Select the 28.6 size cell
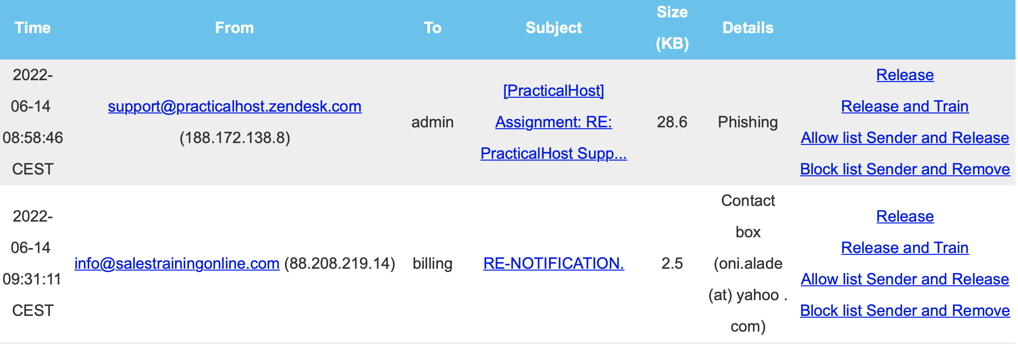Image resolution: width=1018 pixels, height=344 pixels. (672, 122)
